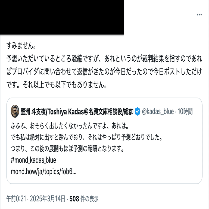Viewport: 209px width, 209px height.
Task: Open the 堅洲 斗支夜/Toshiya Kadas display name
Action: click(x=77, y=111)
